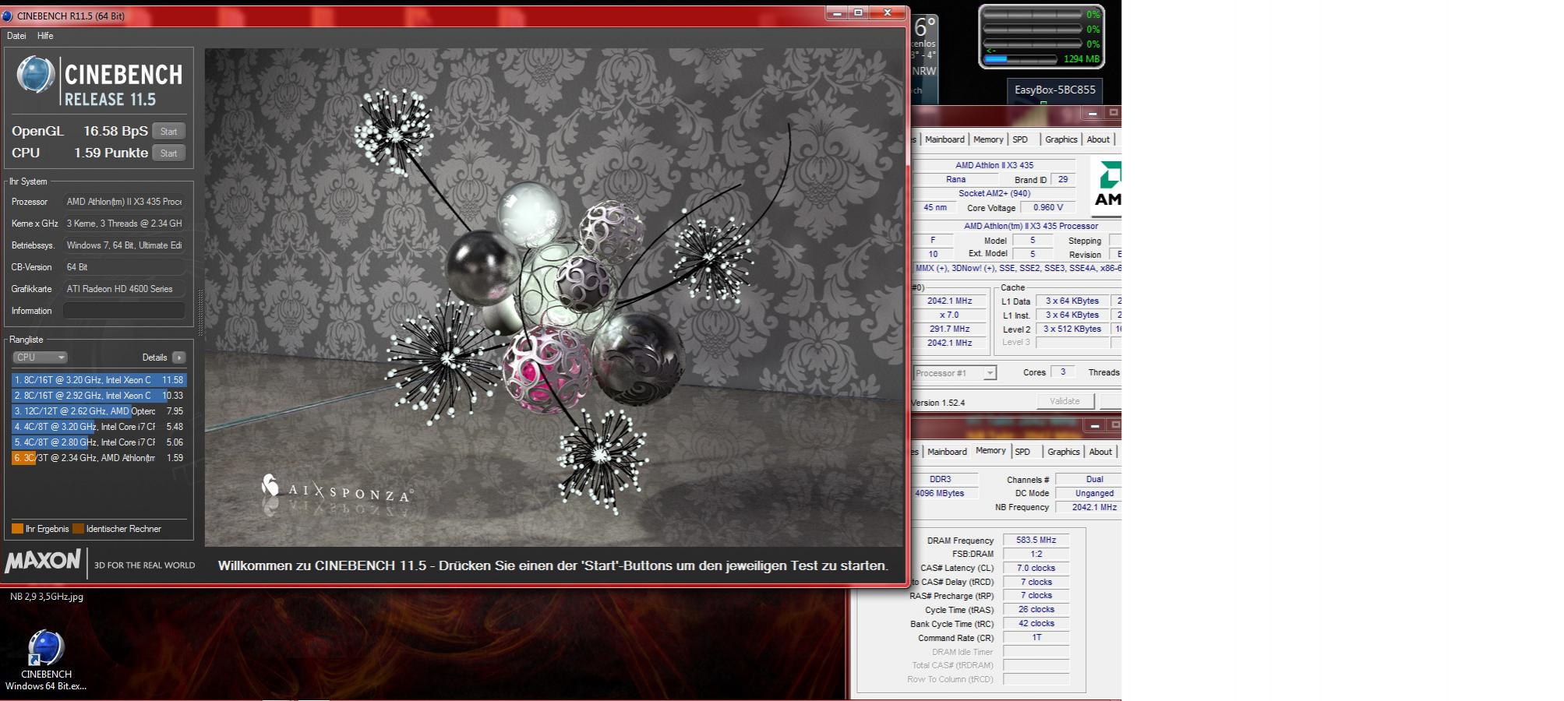The width and height of the screenshot is (1564, 701).
Task: Select the NB 2,9 3,5GHz.jpg desktop file
Action: pyautogui.click(x=47, y=597)
